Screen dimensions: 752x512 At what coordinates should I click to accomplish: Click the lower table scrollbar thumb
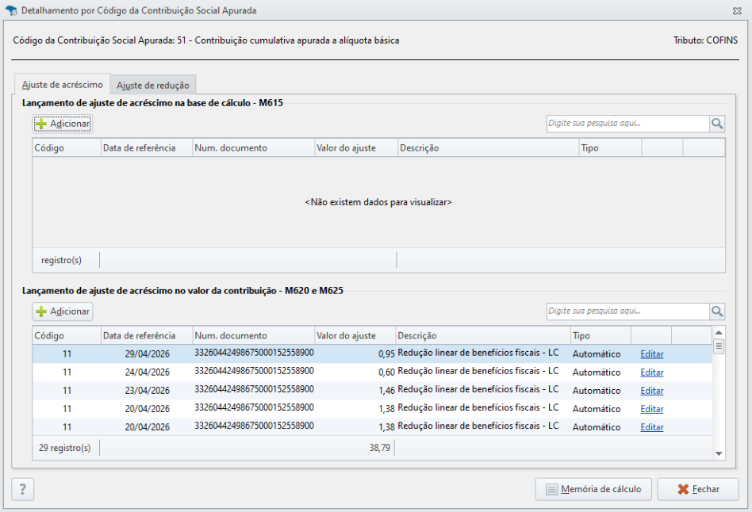[x=719, y=346]
